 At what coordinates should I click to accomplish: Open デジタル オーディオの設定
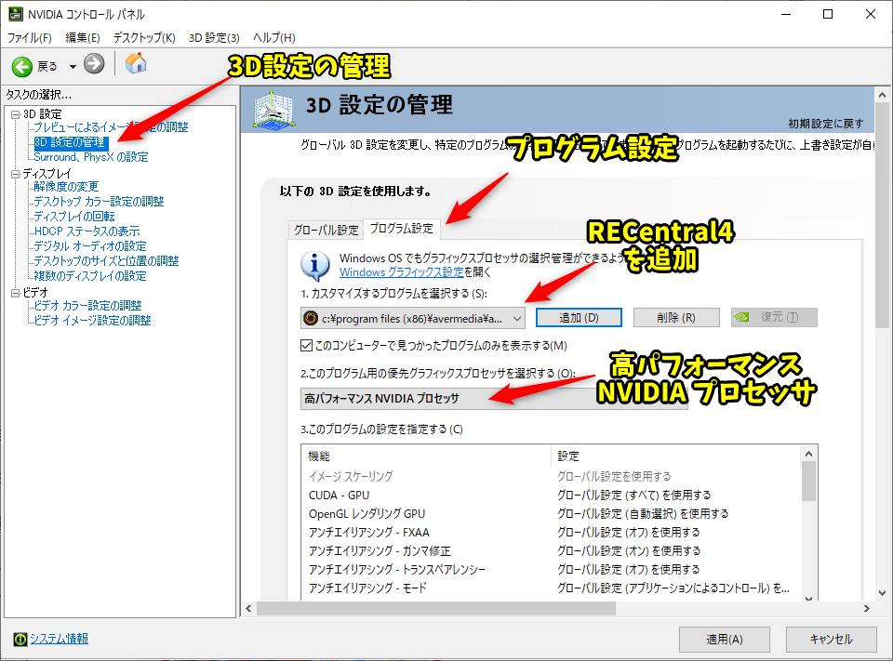90,246
